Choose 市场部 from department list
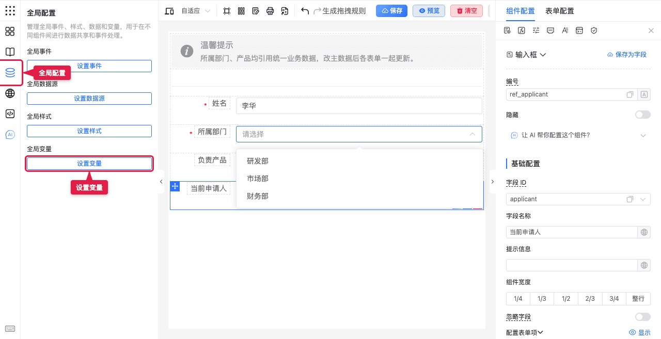Screen dimensions: 661x339 [x=359, y=179]
